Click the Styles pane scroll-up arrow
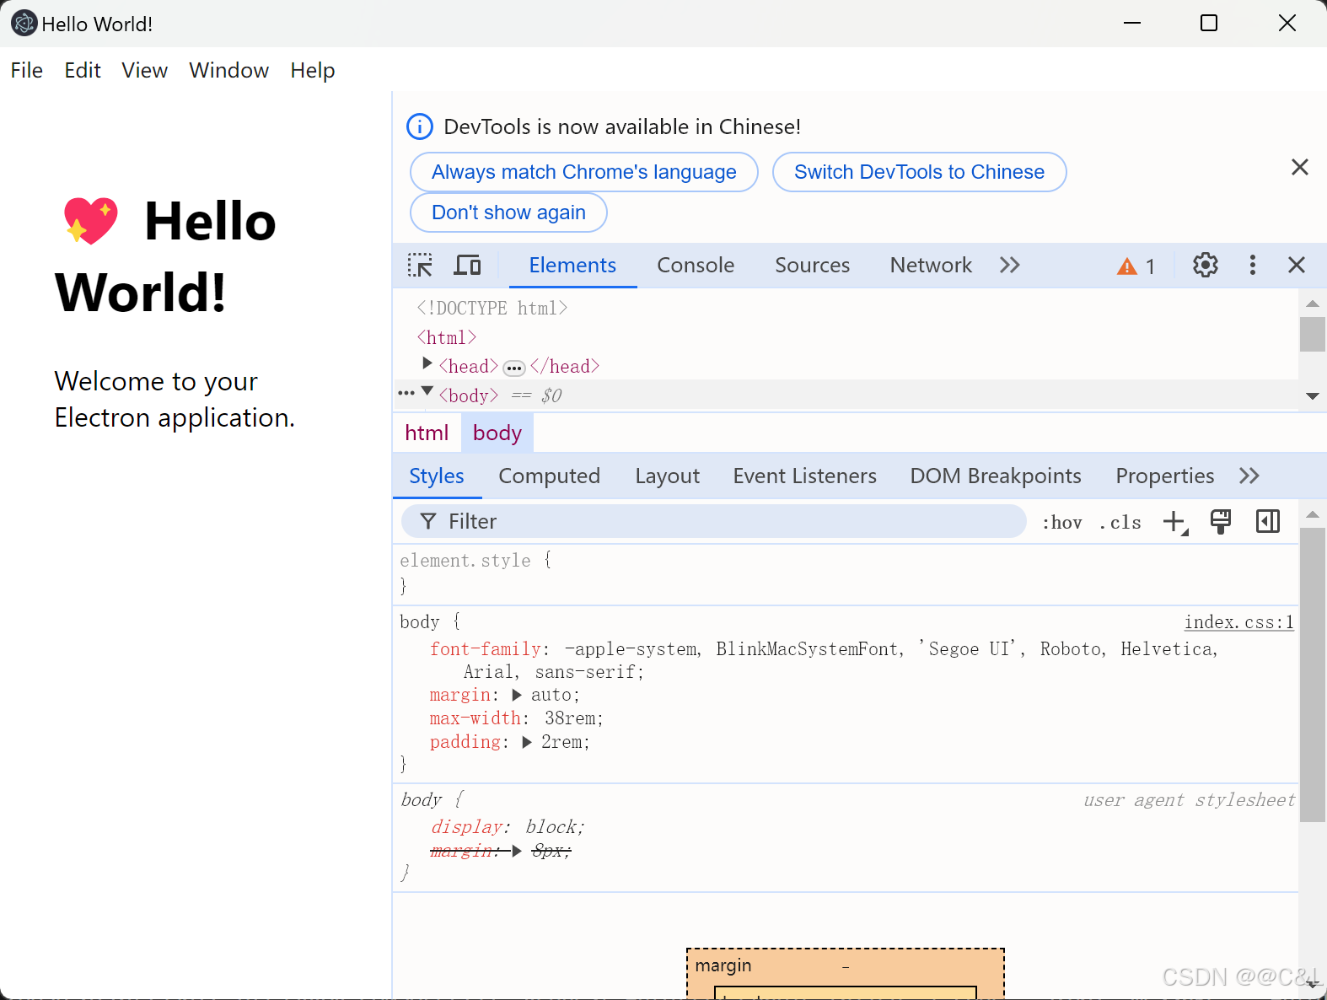Image resolution: width=1327 pixels, height=1000 pixels. pyautogui.click(x=1312, y=513)
